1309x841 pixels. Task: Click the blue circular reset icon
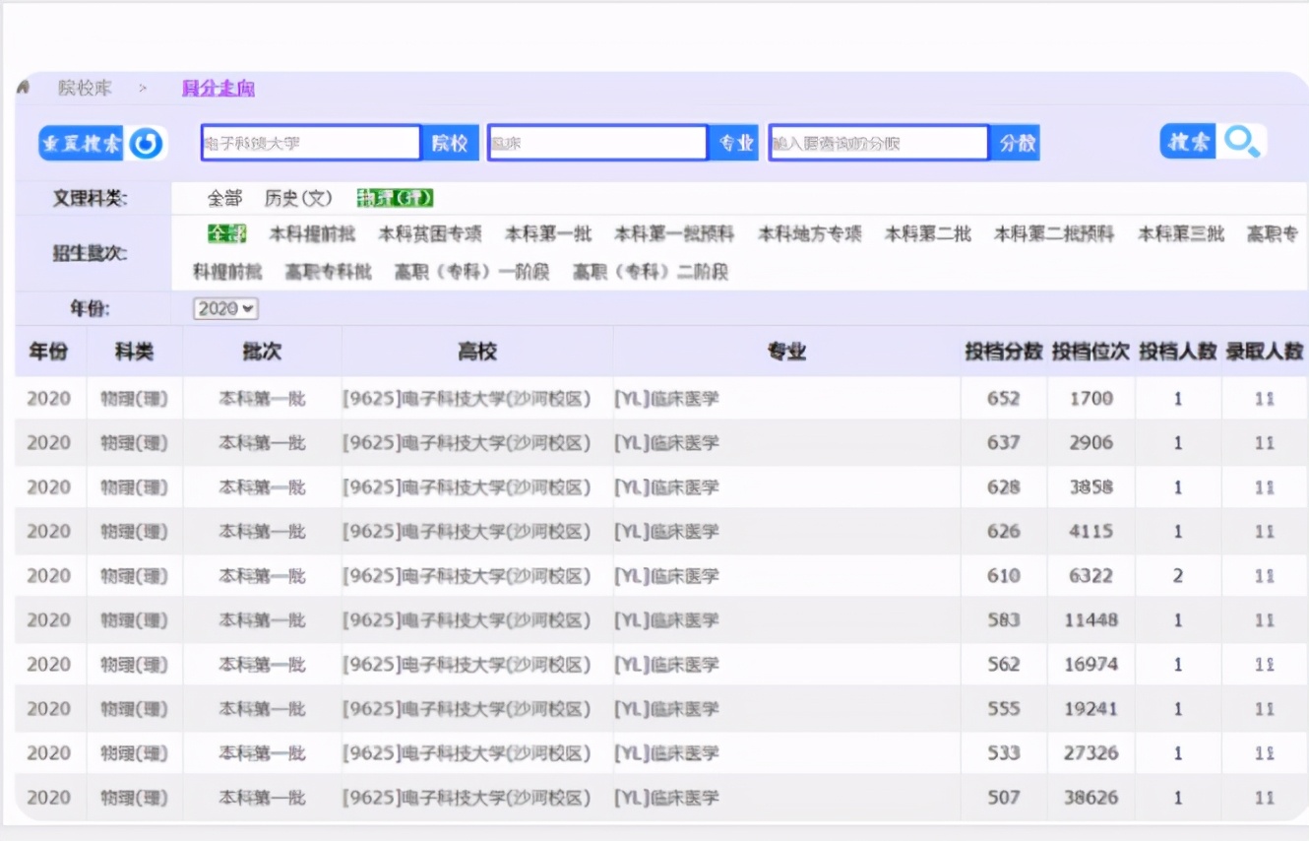click(146, 143)
